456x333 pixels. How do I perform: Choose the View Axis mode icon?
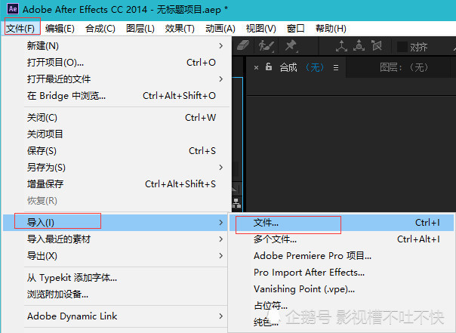coord(377,45)
